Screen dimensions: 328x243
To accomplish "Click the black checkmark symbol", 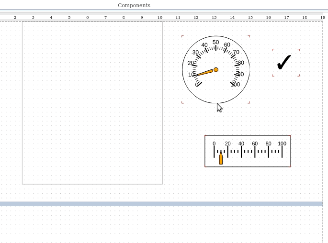I will [x=284, y=62].
